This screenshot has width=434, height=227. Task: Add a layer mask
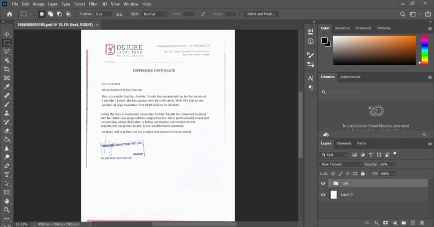click(x=385, y=223)
